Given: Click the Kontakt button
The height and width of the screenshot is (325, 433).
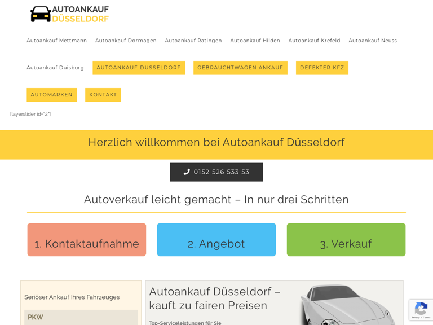Looking at the screenshot, I should pyautogui.click(x=103, y=95).
